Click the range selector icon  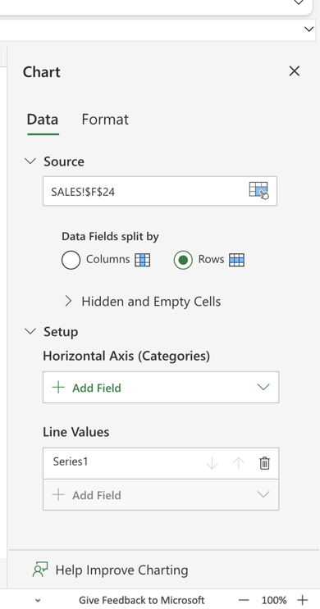(259, 191)
